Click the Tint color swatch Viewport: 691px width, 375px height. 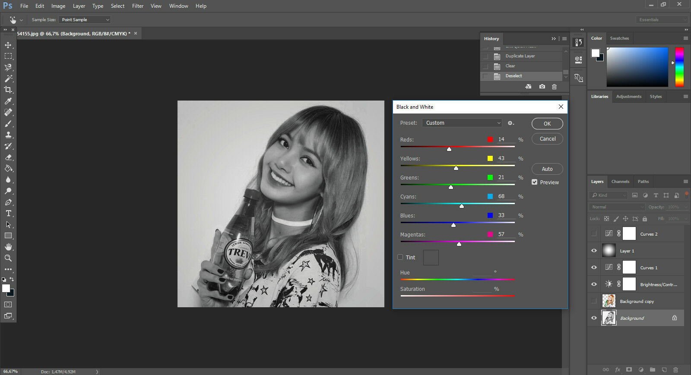coord(431,258)
